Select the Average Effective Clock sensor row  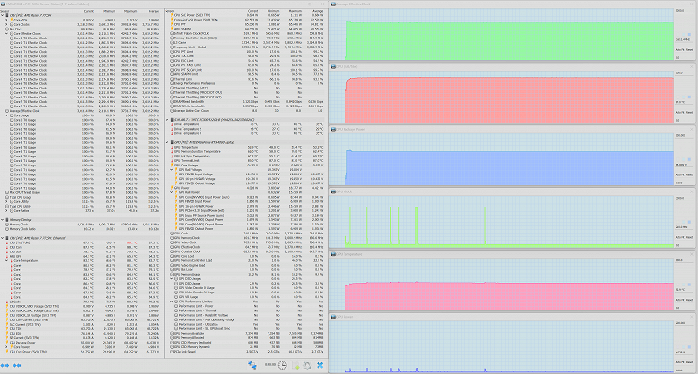click(x=81, y=111)
